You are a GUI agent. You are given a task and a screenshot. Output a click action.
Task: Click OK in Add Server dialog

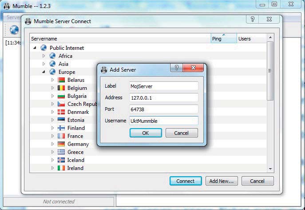146,133
